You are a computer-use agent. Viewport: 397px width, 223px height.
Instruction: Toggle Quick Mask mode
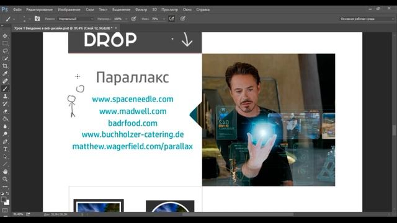pos(5,211)
